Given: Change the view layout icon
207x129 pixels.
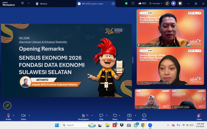Looking at the screenshot, I should pos(180,3).
